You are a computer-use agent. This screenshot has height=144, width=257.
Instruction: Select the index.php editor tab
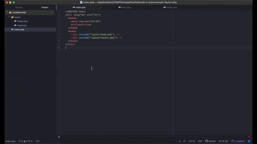tap(79, 7)
